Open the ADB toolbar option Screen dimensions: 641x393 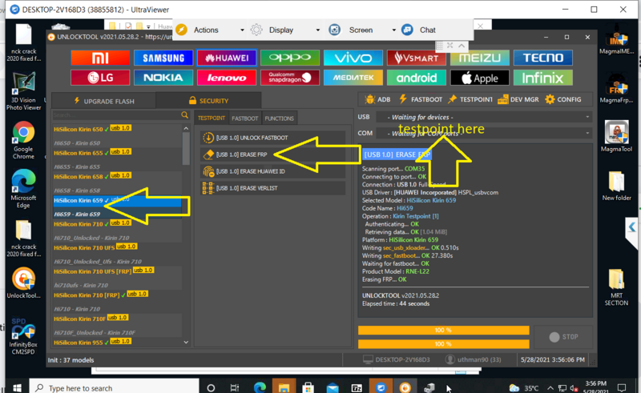(377, 99)
